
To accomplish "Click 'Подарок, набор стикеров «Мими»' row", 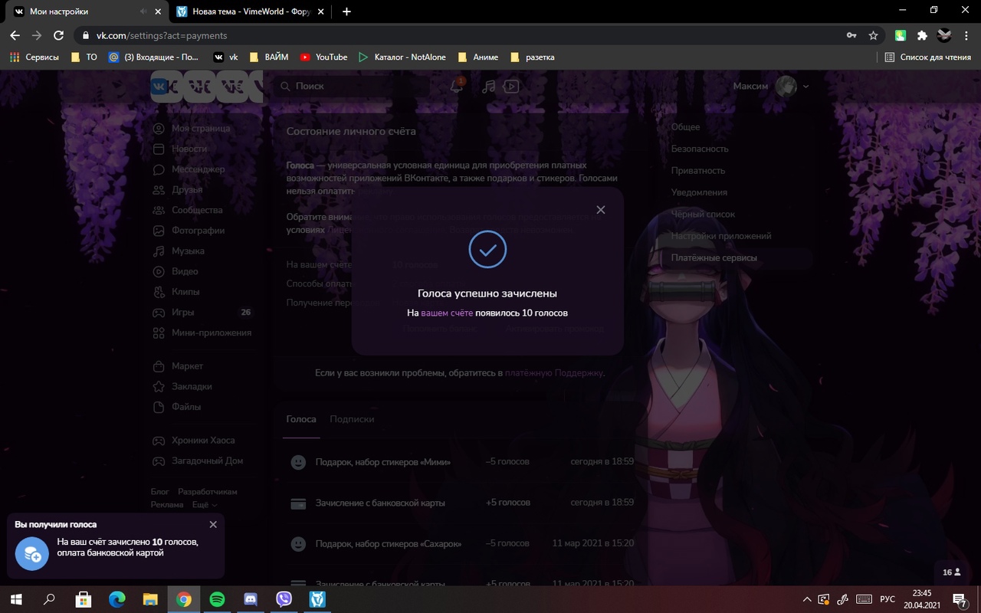I will [461, 462].
